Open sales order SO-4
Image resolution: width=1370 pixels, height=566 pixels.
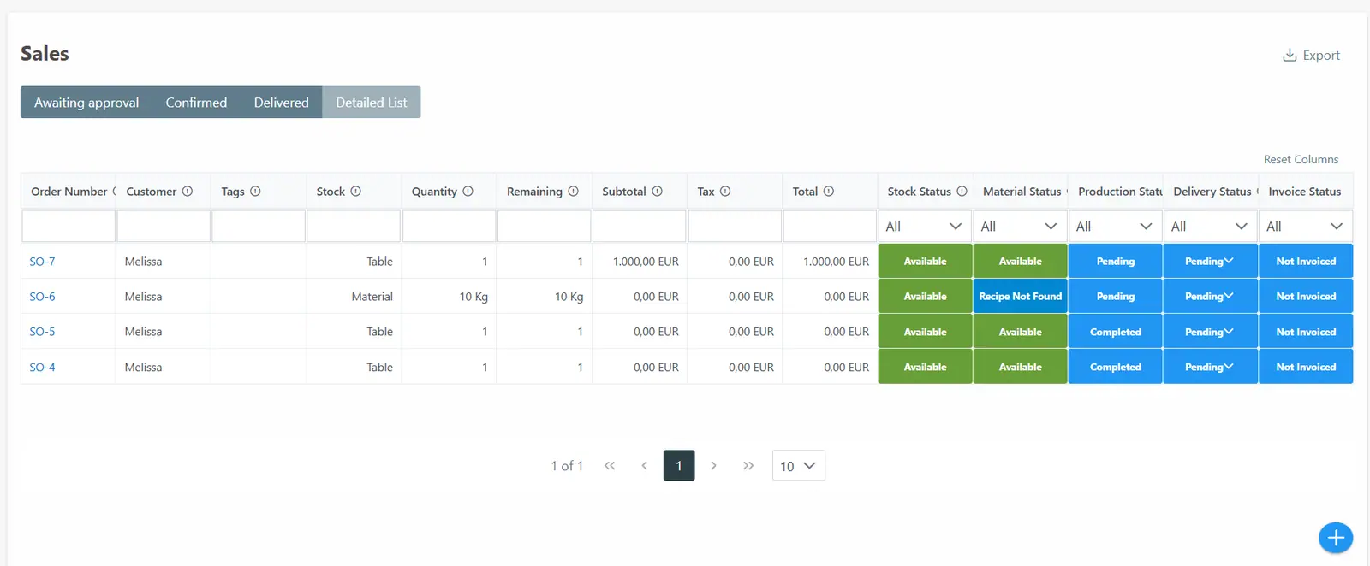tap(42, 367)
